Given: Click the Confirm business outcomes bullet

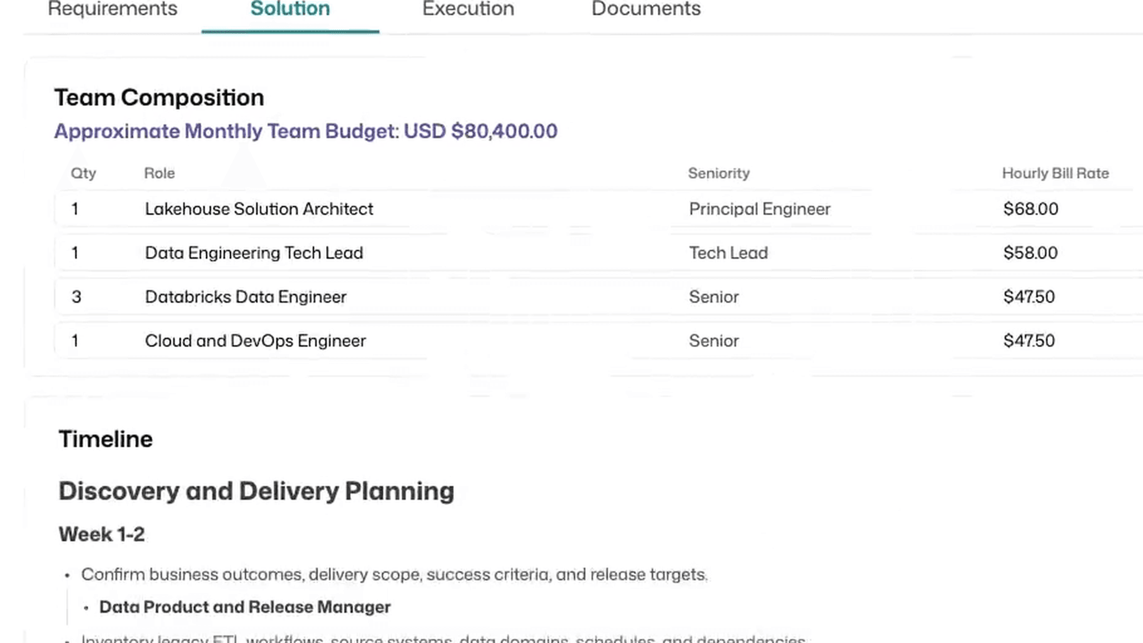Looking at the screenshot, I should [394, 575].
